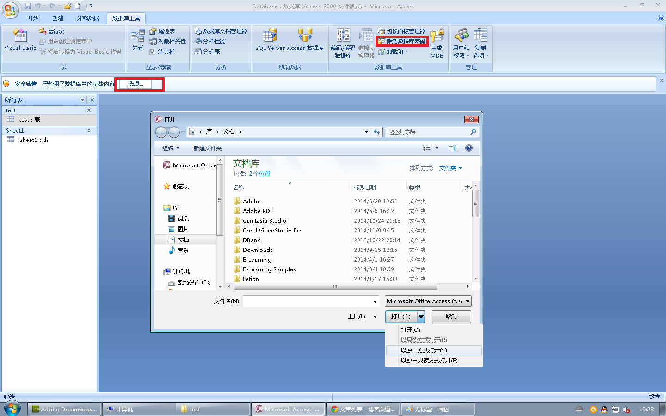
Task: Click refresh icon next to address bar
Action: 377,132
